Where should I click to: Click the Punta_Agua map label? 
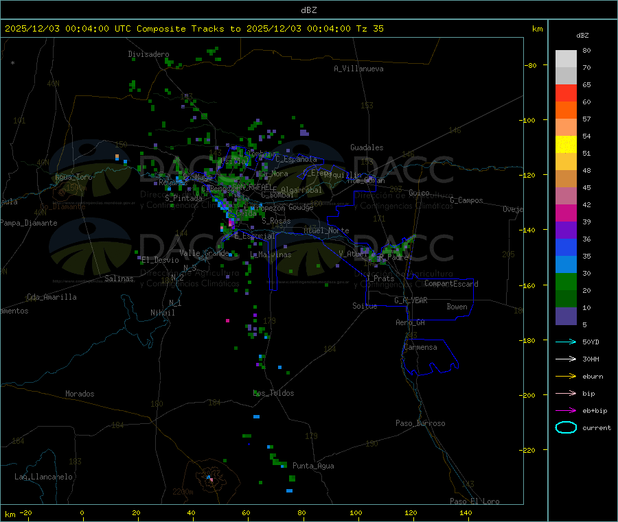pyautogui.click(x=313, y=466)
